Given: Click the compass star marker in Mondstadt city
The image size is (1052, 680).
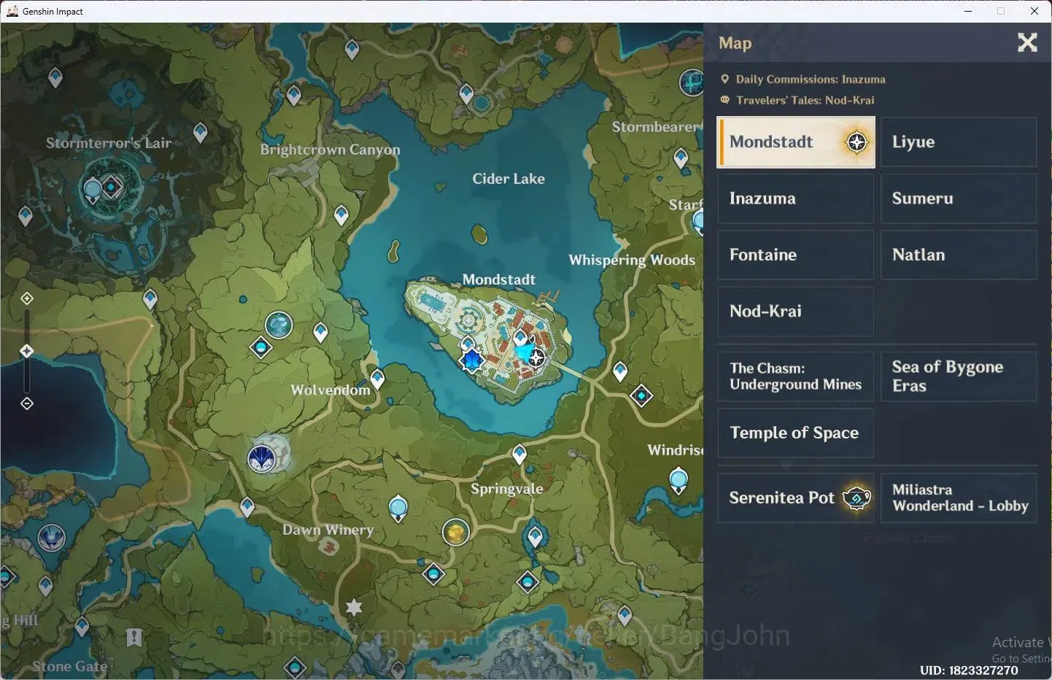Looking at the screenshot, I should 536,358.
